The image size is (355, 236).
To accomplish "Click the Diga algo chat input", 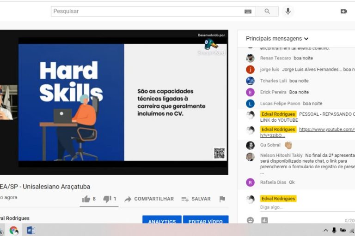I will click(x=307, y=207).
